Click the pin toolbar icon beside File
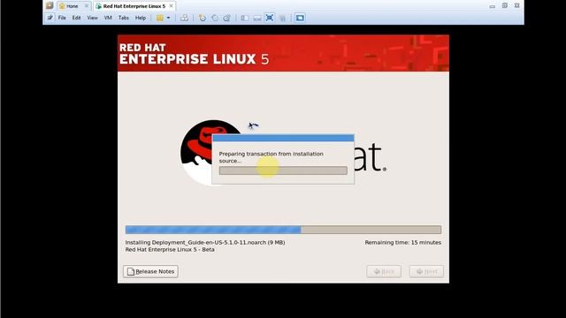Screen dimensions: 566x318 click(50, 18)
